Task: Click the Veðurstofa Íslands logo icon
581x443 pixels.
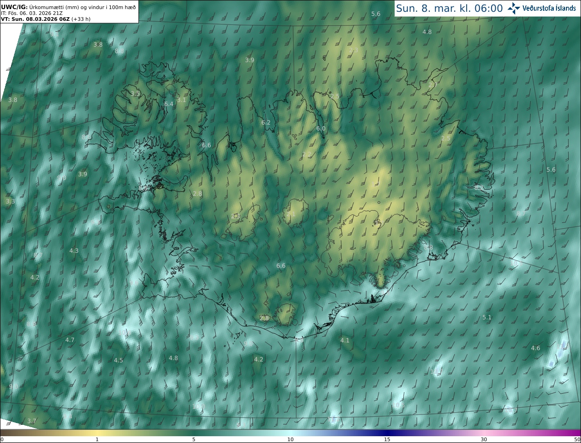Action: 514,8
